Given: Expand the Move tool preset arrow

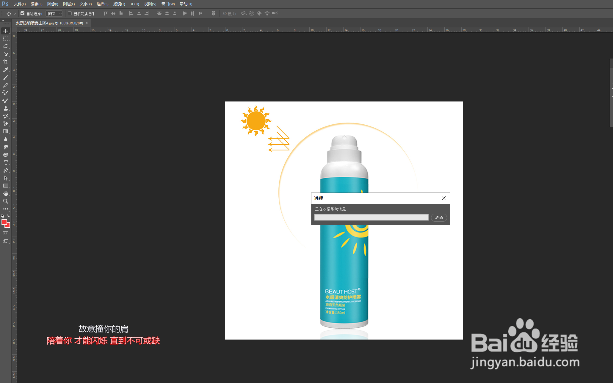Looking at the screenshot, I should click(15, 14).
